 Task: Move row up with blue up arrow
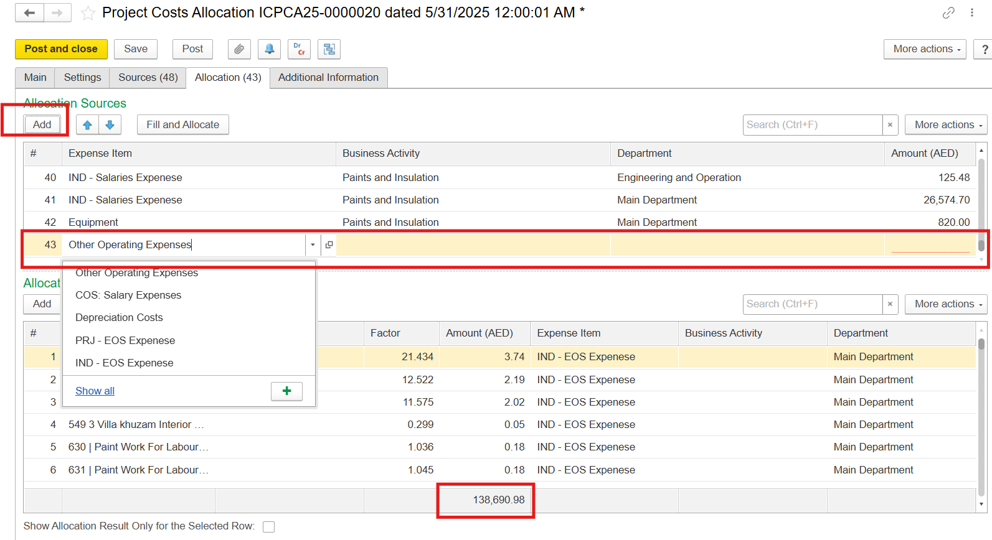tap(87, 125)
